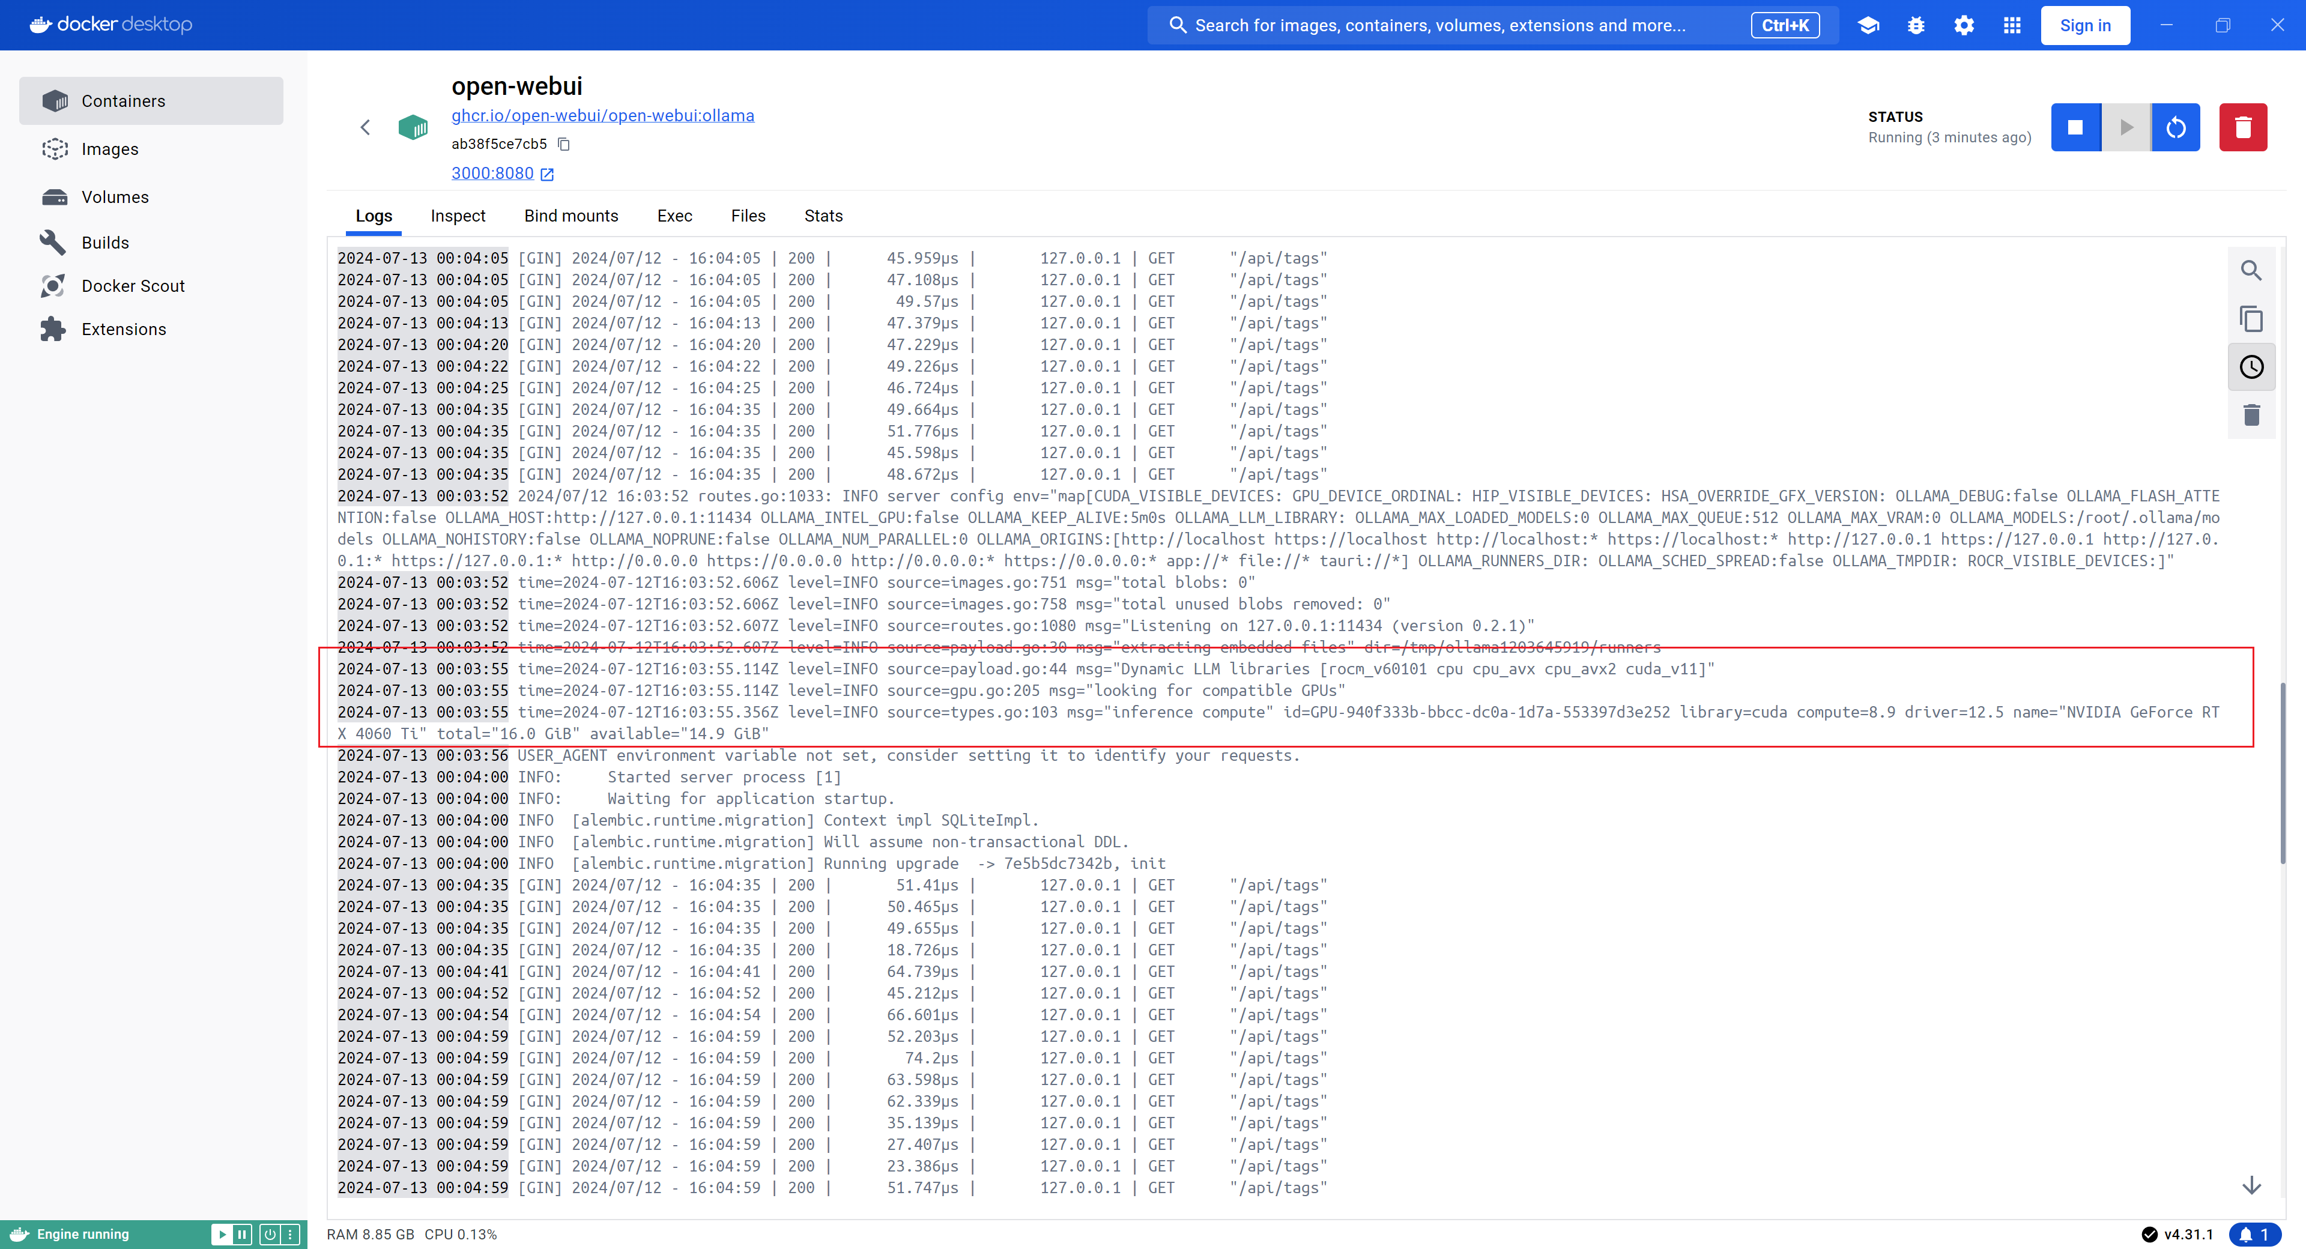Delete the open-webui container
The image size is (2306, 1249).
(x=2244, y=127)
